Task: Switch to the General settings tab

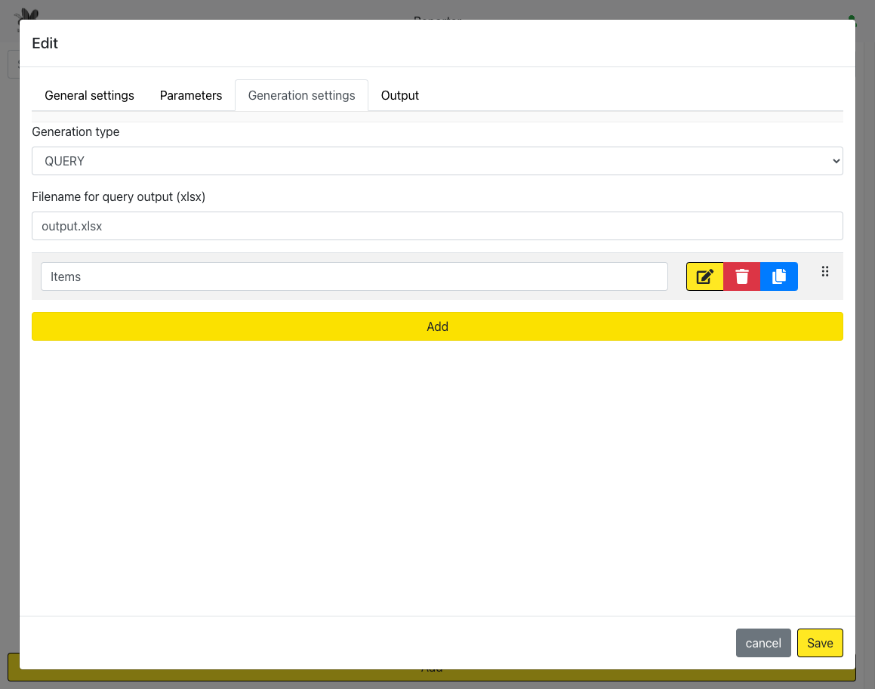Action: click(89, 95)
